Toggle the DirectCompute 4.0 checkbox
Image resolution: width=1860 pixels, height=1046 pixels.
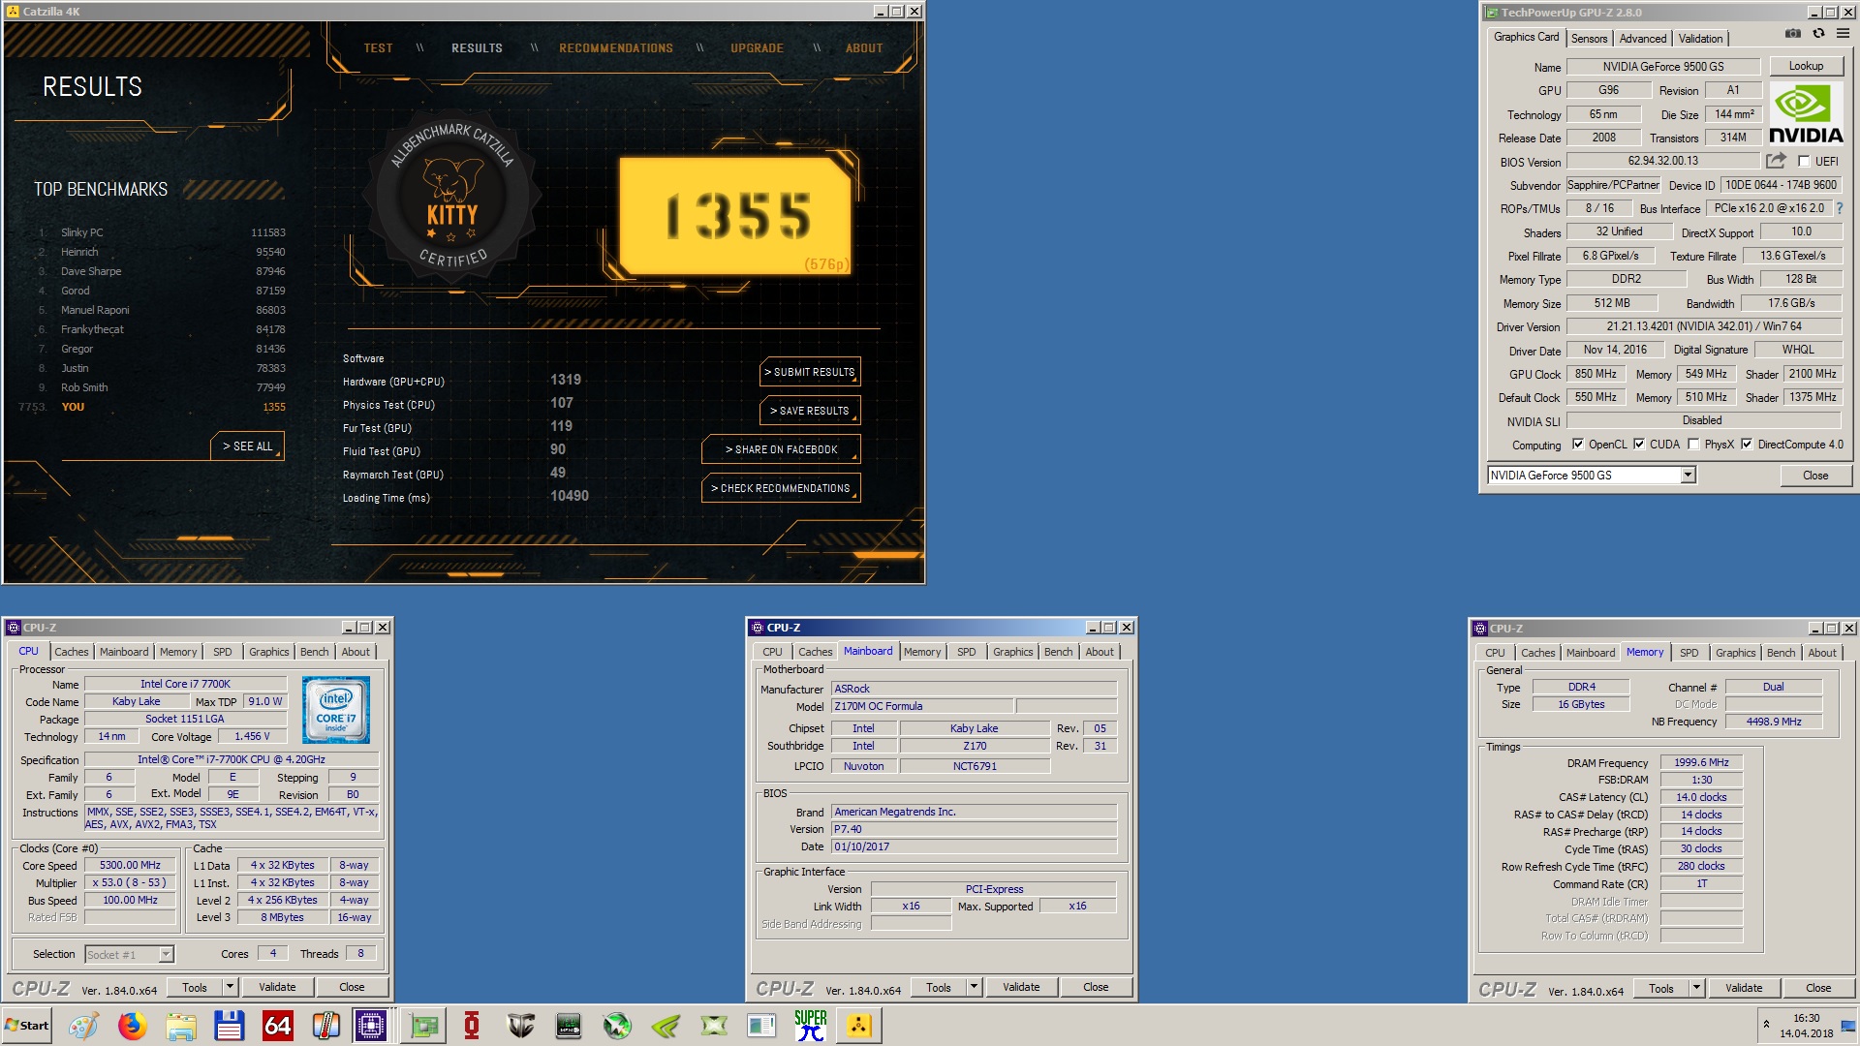pyautogui.click(x=1747, y=445)
